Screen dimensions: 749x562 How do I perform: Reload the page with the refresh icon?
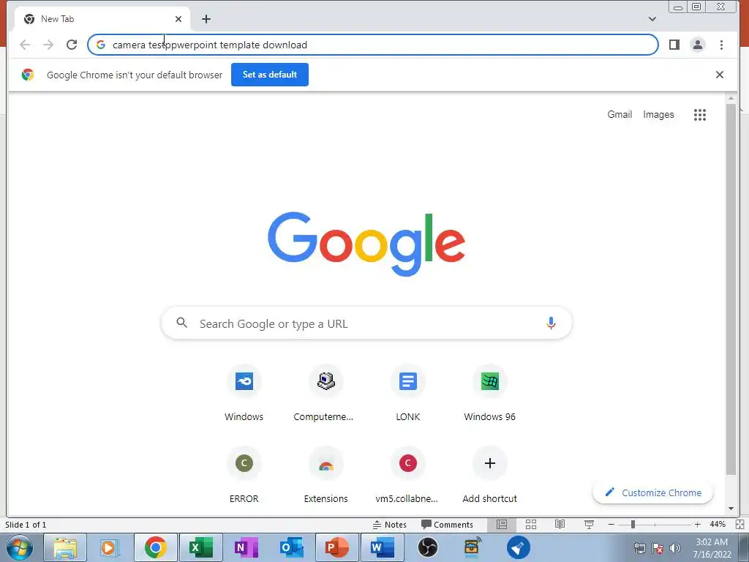point(72,45)
